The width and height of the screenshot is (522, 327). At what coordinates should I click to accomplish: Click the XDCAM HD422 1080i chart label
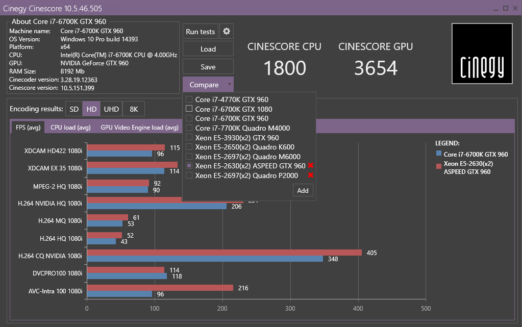pyautogui.click(x=53, y=151)
